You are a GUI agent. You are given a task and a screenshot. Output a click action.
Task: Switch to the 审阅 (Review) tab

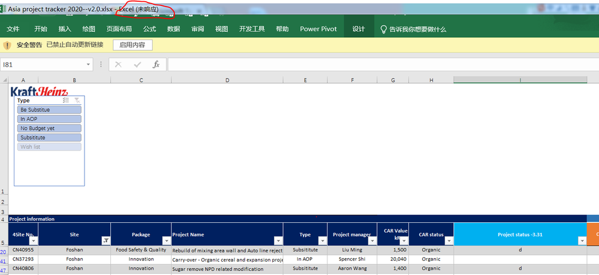coord(197,29)
